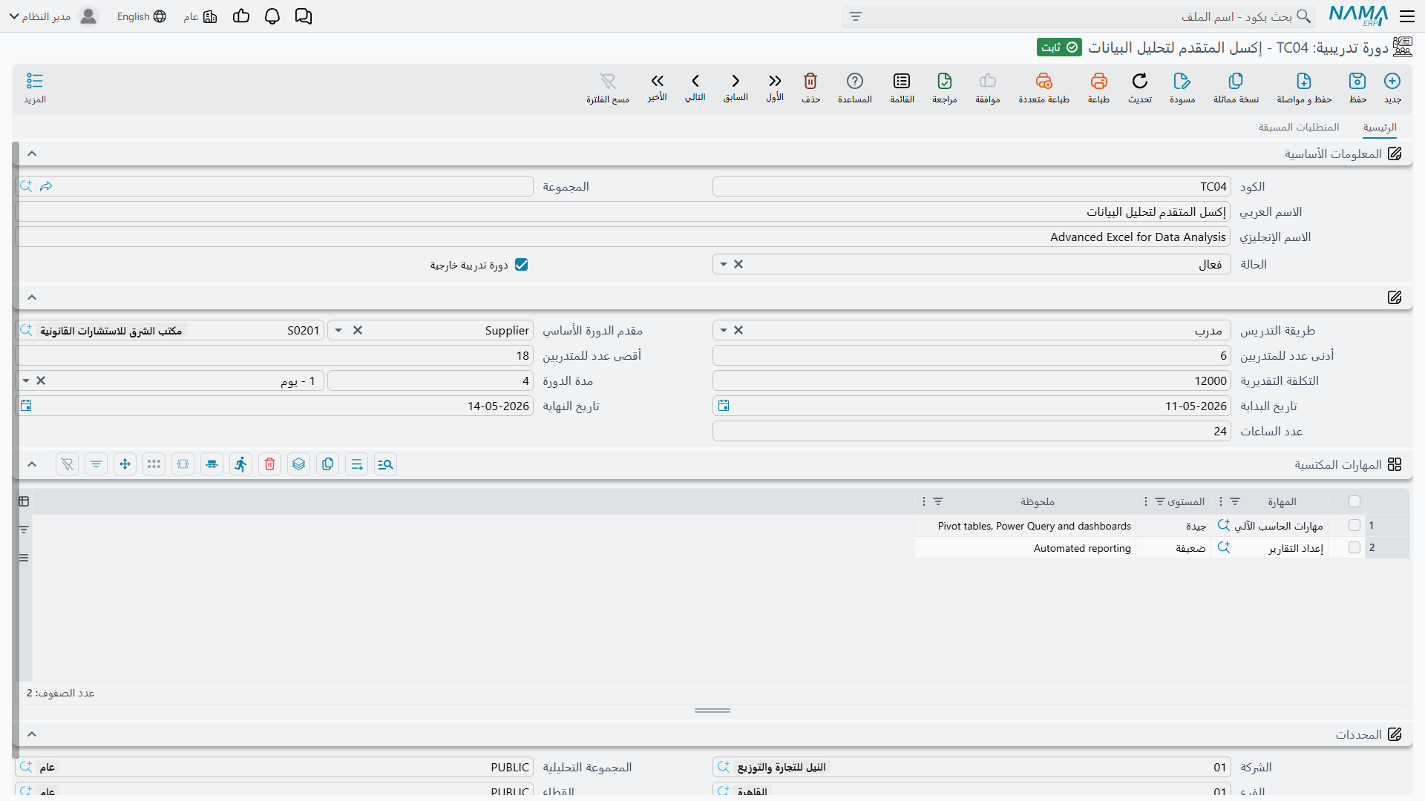Viewport: 1425px width, 801px height.
Task: Open the More (المزيد) menu
Action: click(x=35, y=88)
